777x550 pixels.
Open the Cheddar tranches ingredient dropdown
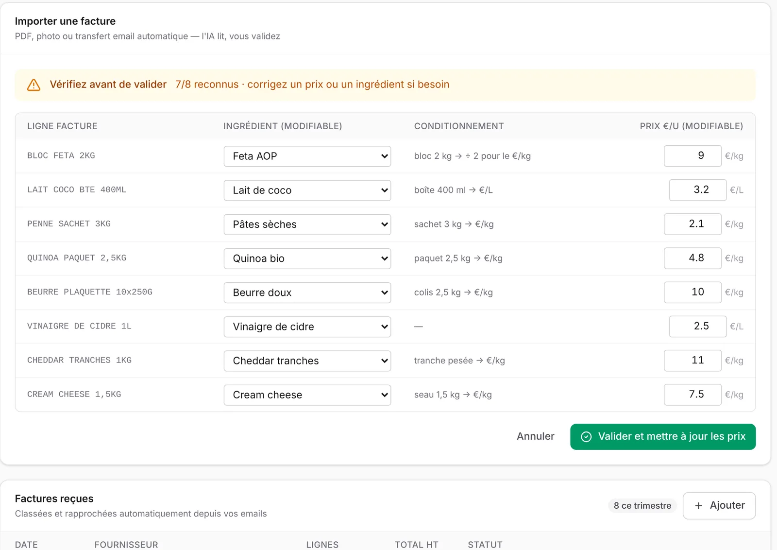[307, 361]
